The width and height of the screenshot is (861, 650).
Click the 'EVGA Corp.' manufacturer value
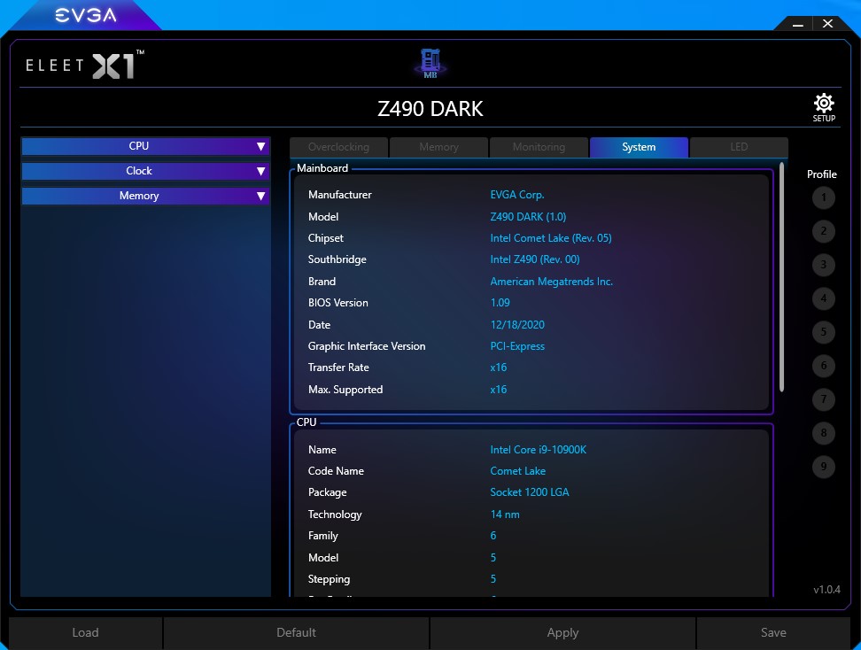517,195
